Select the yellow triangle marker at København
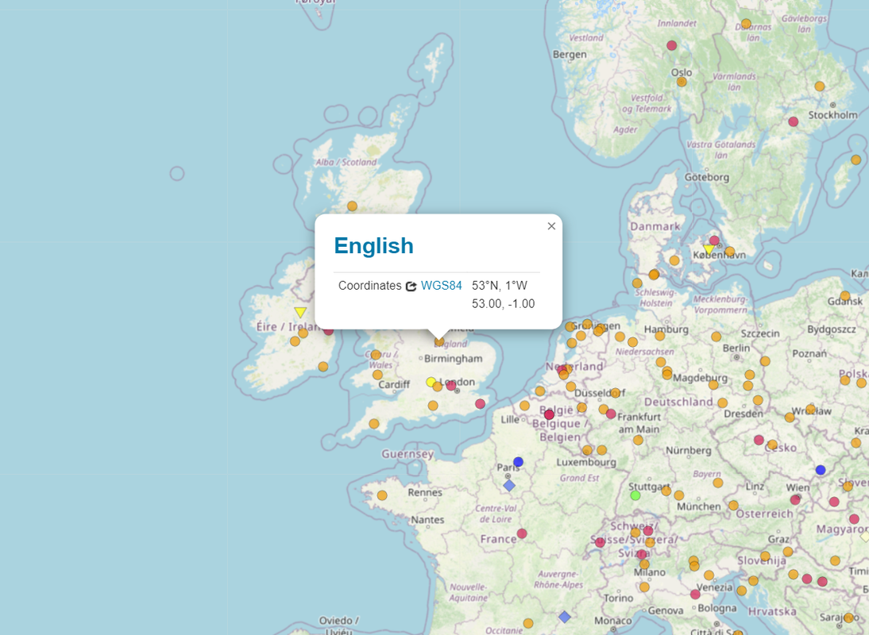This screenshot has width=869, height=635. (709, 249)
